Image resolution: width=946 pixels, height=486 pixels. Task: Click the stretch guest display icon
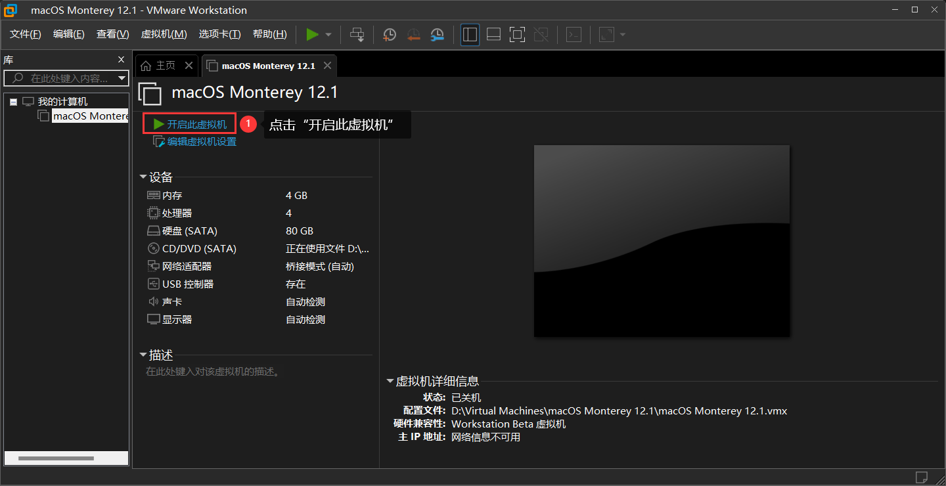click(606, 34)
